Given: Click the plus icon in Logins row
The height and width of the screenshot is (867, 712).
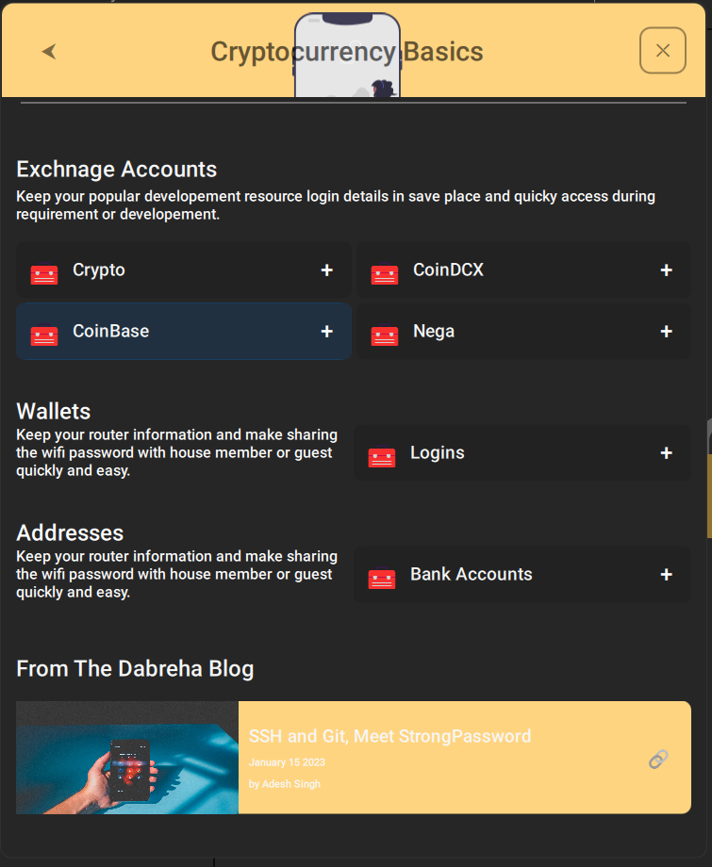Looking at the screenshot, I should pos(667,453).
